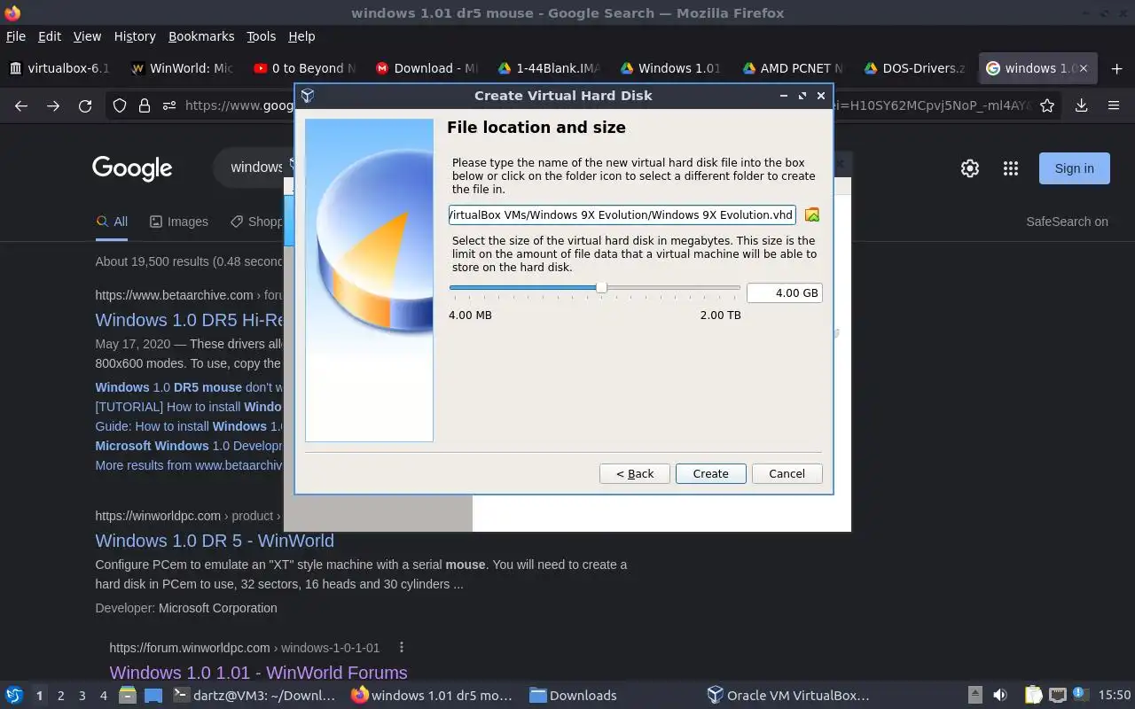This screenshot has height=709, width=1135.
Task: Open the View menu in Firefox
Action: [x=87, y=36]
